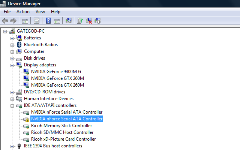
Task: Click the yellow warning device icon
Action: (x=26, y=119)
